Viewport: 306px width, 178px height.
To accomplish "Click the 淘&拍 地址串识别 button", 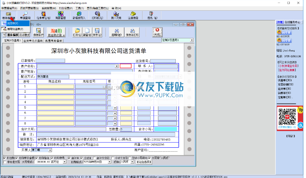I will point(56,32).
